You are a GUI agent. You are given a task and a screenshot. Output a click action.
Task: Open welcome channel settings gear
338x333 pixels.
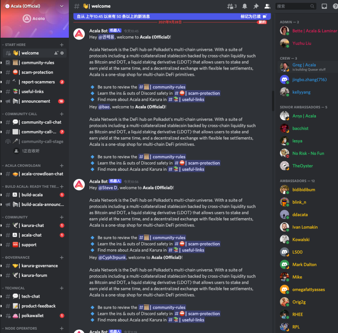62,53
